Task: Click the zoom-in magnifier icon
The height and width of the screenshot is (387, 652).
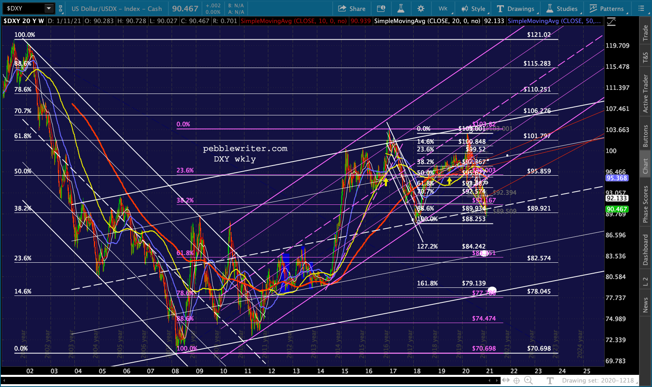Action: coord(528,380)
